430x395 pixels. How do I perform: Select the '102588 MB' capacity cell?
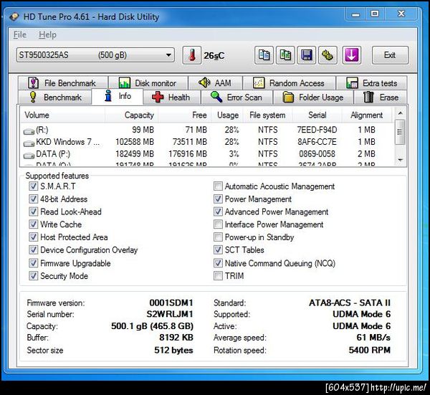point(135,142)
